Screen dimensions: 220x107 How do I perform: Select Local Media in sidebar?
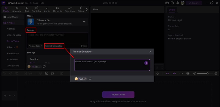13,17
